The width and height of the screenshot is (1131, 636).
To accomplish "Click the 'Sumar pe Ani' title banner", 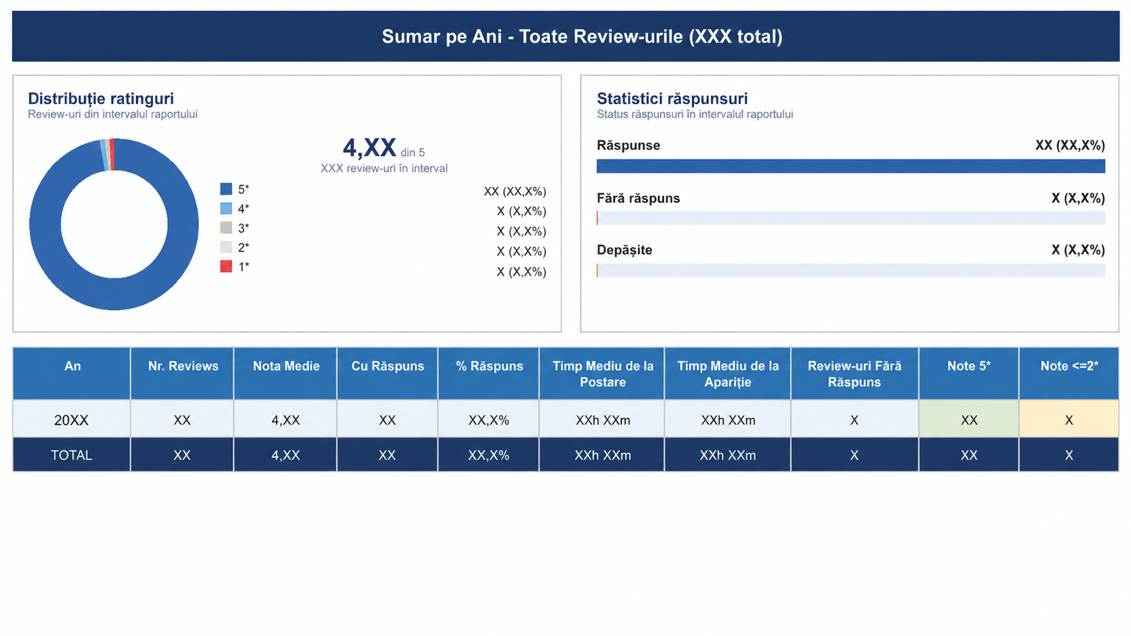I will [565, 36].
